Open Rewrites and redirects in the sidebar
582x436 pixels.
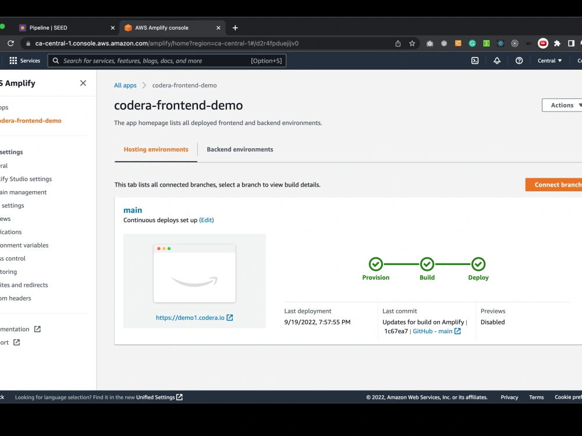pyautogui.click(x=24, y=285)
